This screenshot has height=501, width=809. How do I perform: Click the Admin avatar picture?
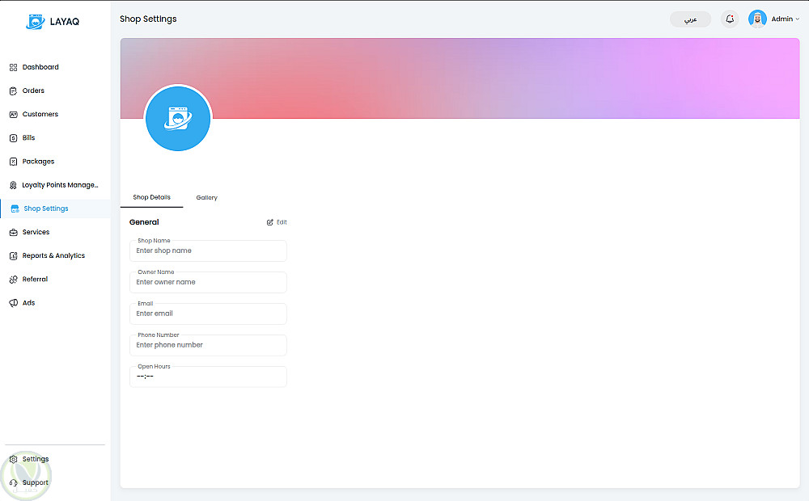tap(757, 19)
